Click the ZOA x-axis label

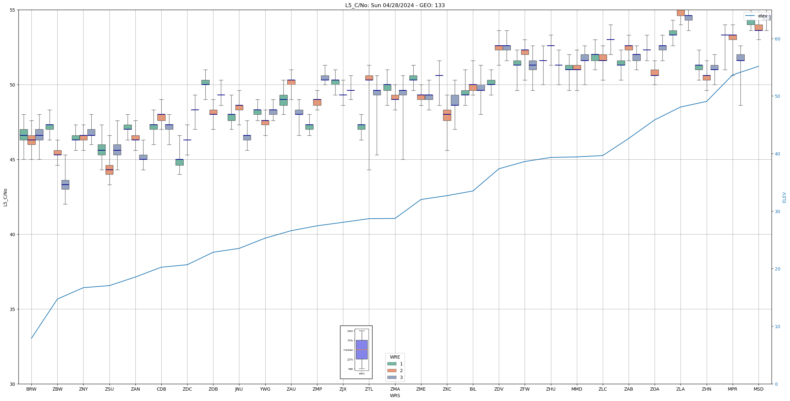(655, 389)
